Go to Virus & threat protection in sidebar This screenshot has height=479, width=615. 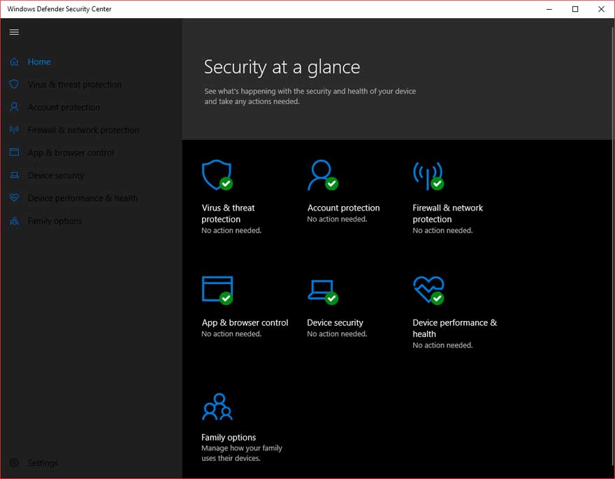tap(75, 85)
